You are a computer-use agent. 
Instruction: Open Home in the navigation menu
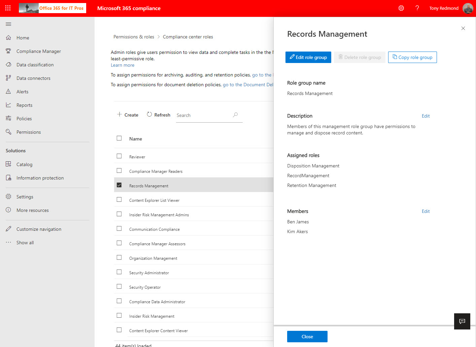click(x=23, y=38)
